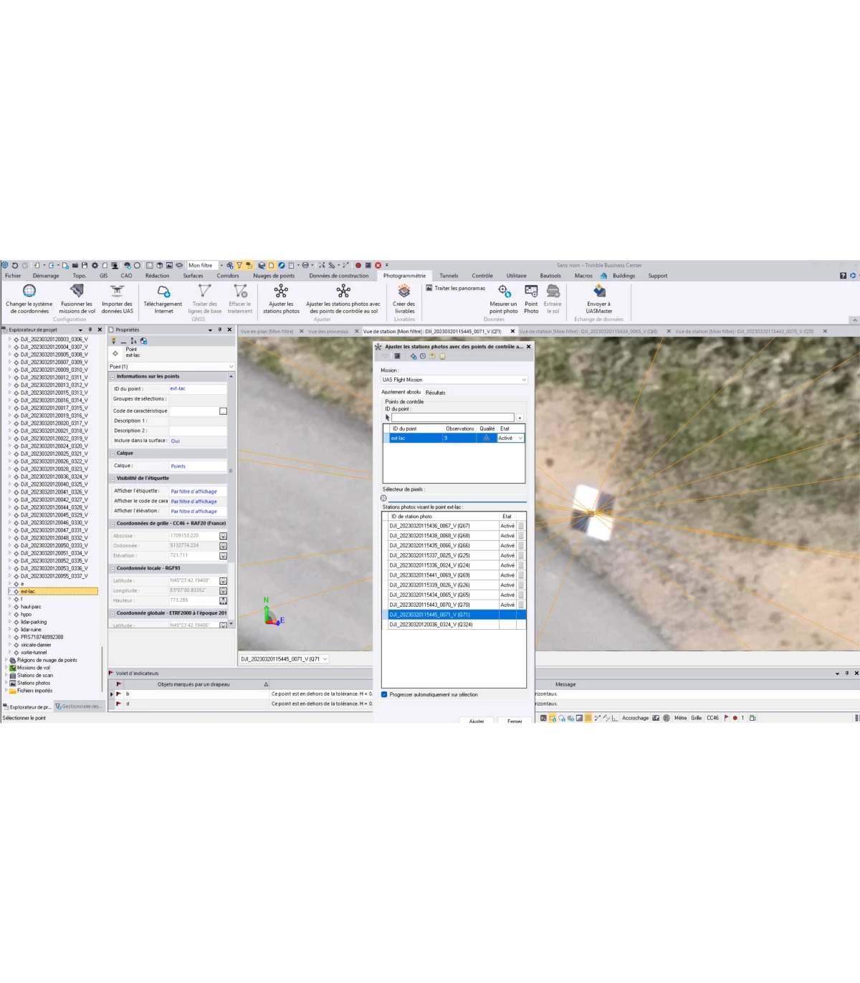Collapse Coordonnée locale - RGF93 section
This screenshot has height=983, width=860.
pos(112,568)
